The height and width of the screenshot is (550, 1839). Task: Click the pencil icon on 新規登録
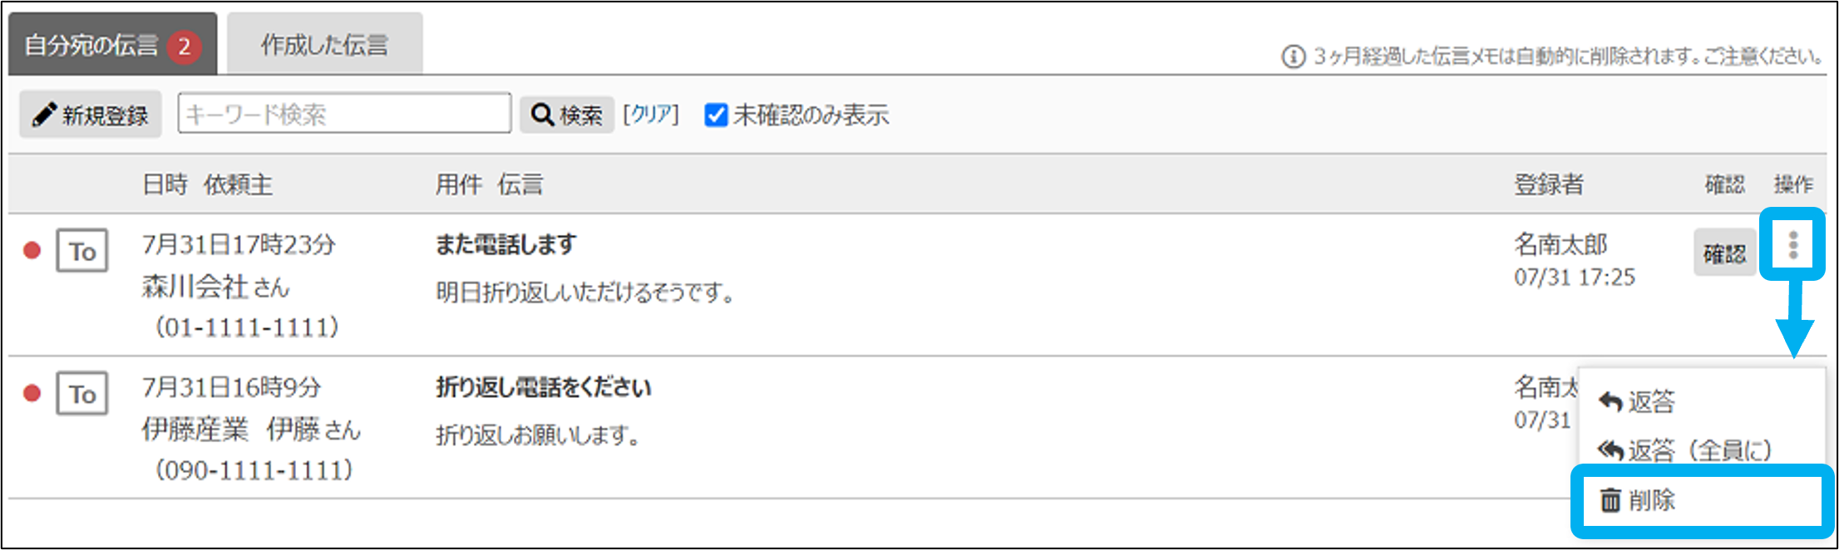point(44,115)
